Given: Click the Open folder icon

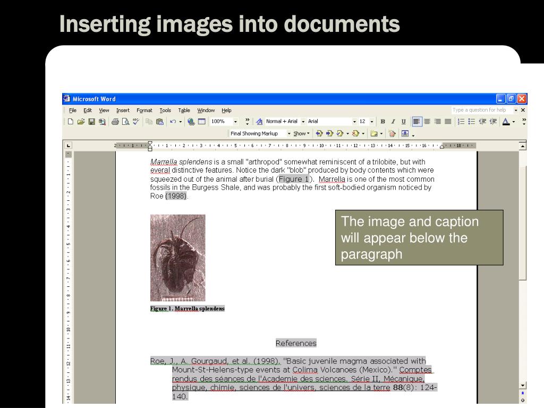Looking at the screenshot, I should 81,122.
